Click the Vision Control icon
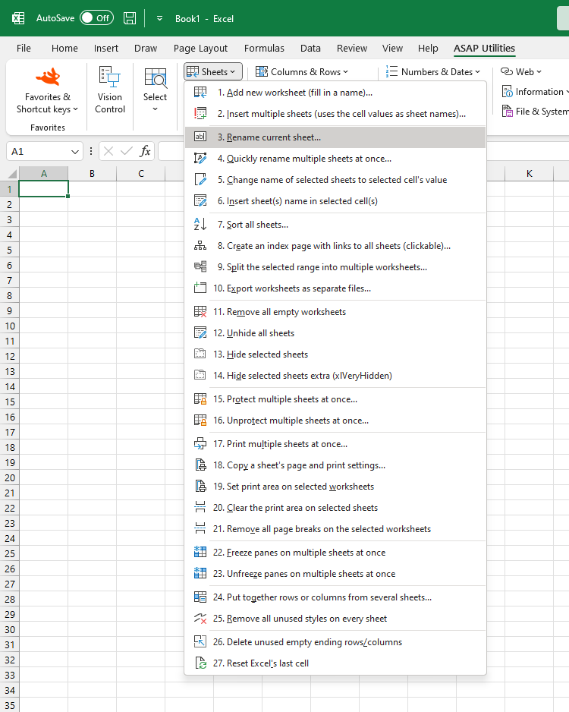 110,76
